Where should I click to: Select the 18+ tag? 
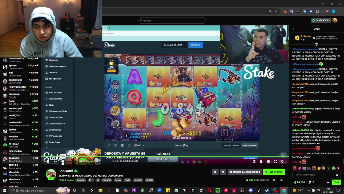pos(91,180)
